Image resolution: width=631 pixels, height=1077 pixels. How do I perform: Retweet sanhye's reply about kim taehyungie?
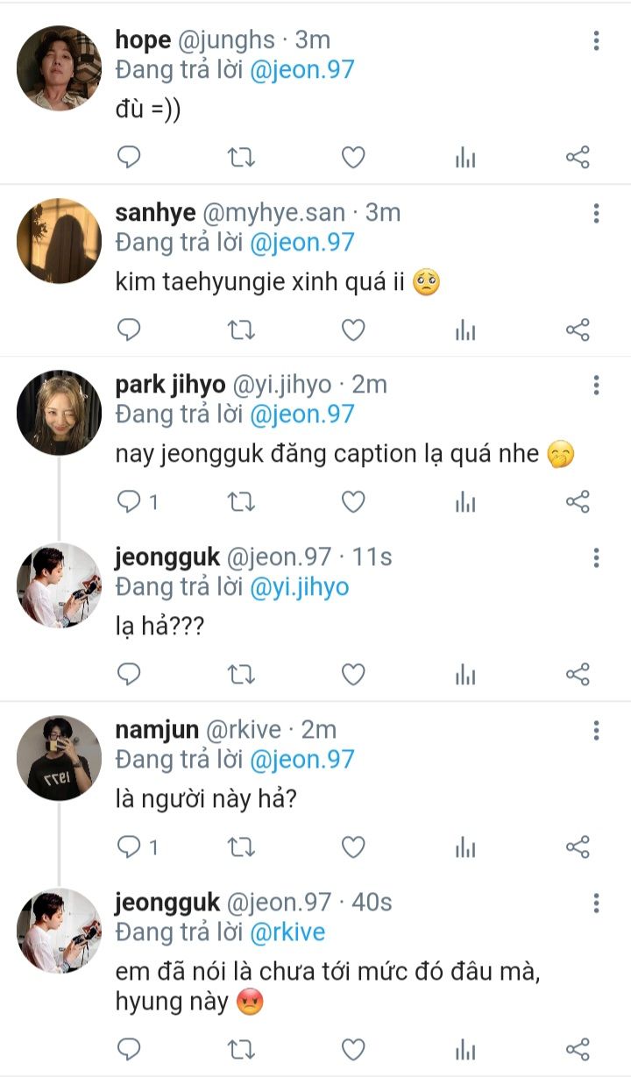click(x=241, y=330)
